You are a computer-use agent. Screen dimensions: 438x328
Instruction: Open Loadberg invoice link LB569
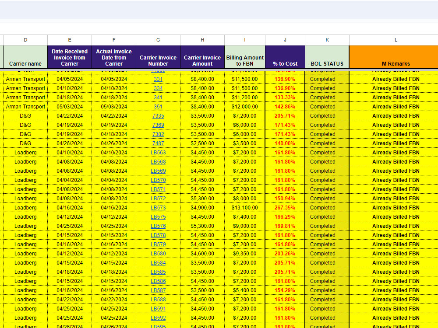pyautogui.click(x=158, y=171)
